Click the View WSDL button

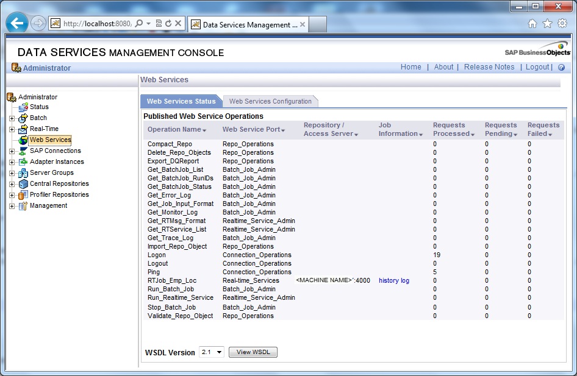click(x=253, y=352)
